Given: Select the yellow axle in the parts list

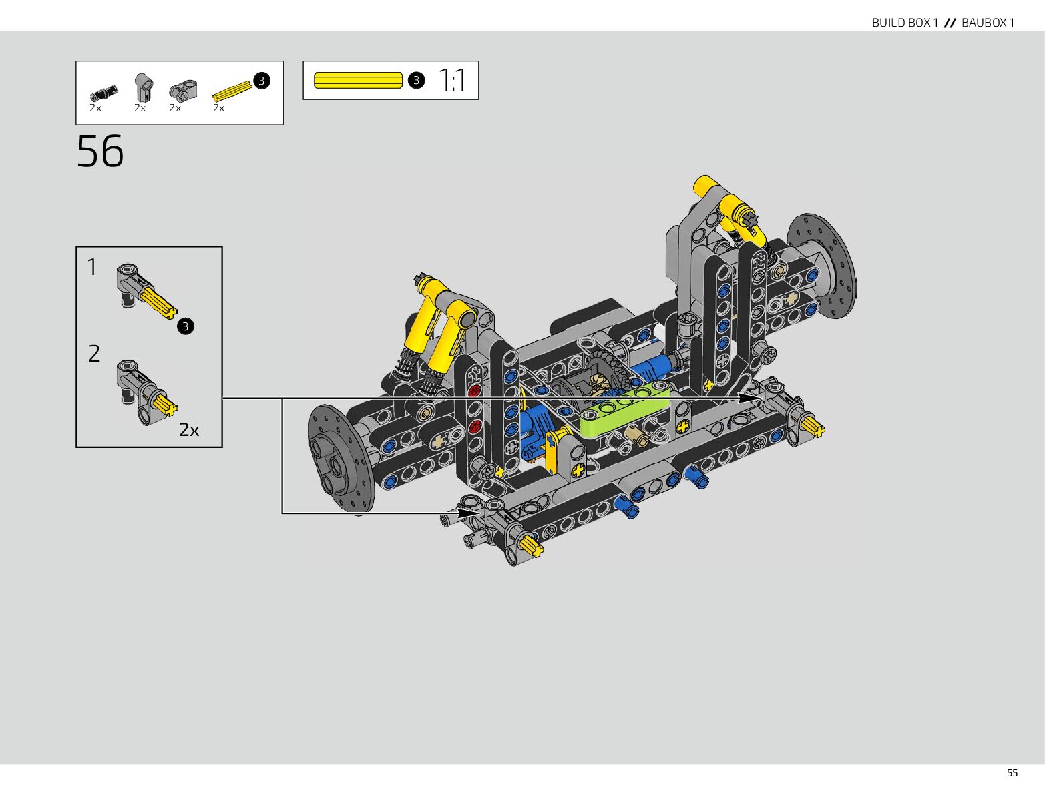Looking at the screenshot, I should [x=232, y=91].
